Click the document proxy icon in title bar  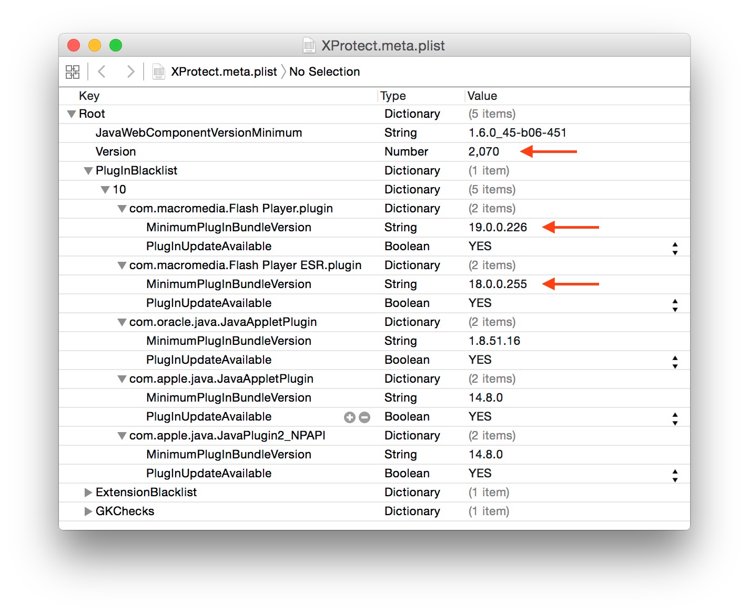pyautogui.click(x=309, y=46)
